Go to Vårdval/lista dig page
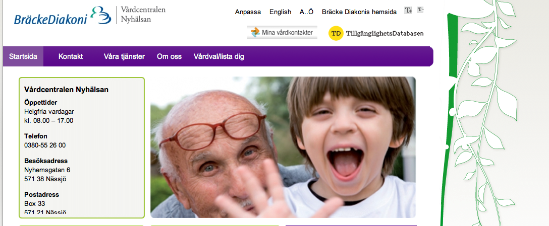549x226 pixels. tap(219, 56)
